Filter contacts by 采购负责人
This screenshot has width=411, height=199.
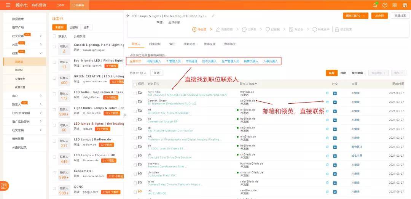pyautogui.click(x=154, y=61)
